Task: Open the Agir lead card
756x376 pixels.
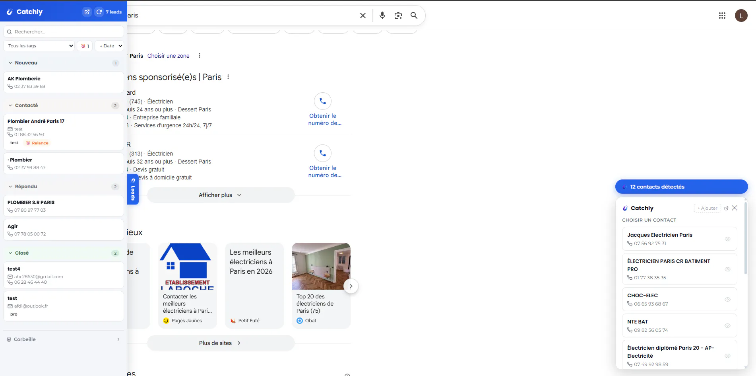Action: click(x=64, y=230)
